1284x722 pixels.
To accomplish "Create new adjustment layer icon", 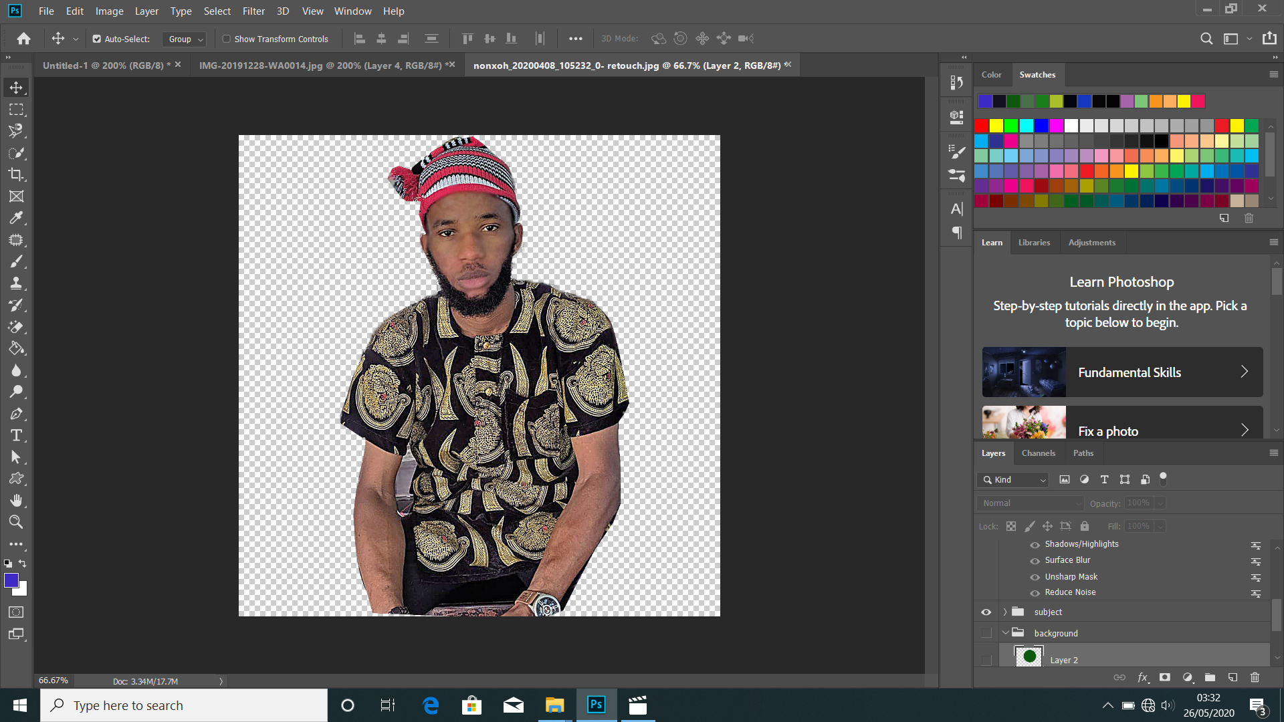I will [1188, 677].
